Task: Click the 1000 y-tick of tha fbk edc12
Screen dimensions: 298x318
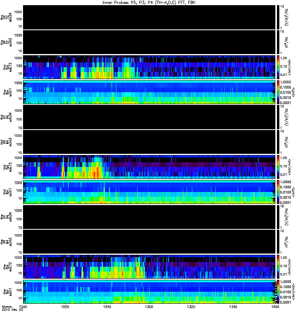Action: [18, 58]
